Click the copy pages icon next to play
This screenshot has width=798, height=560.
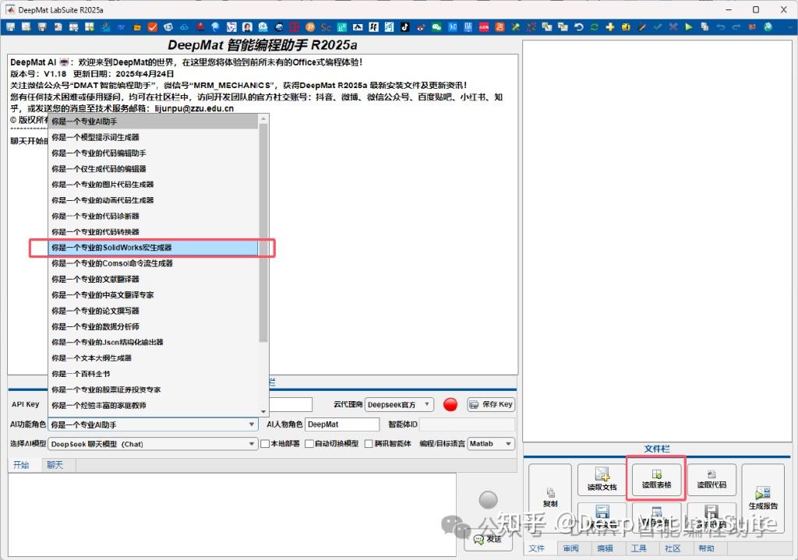coord(704,27)
